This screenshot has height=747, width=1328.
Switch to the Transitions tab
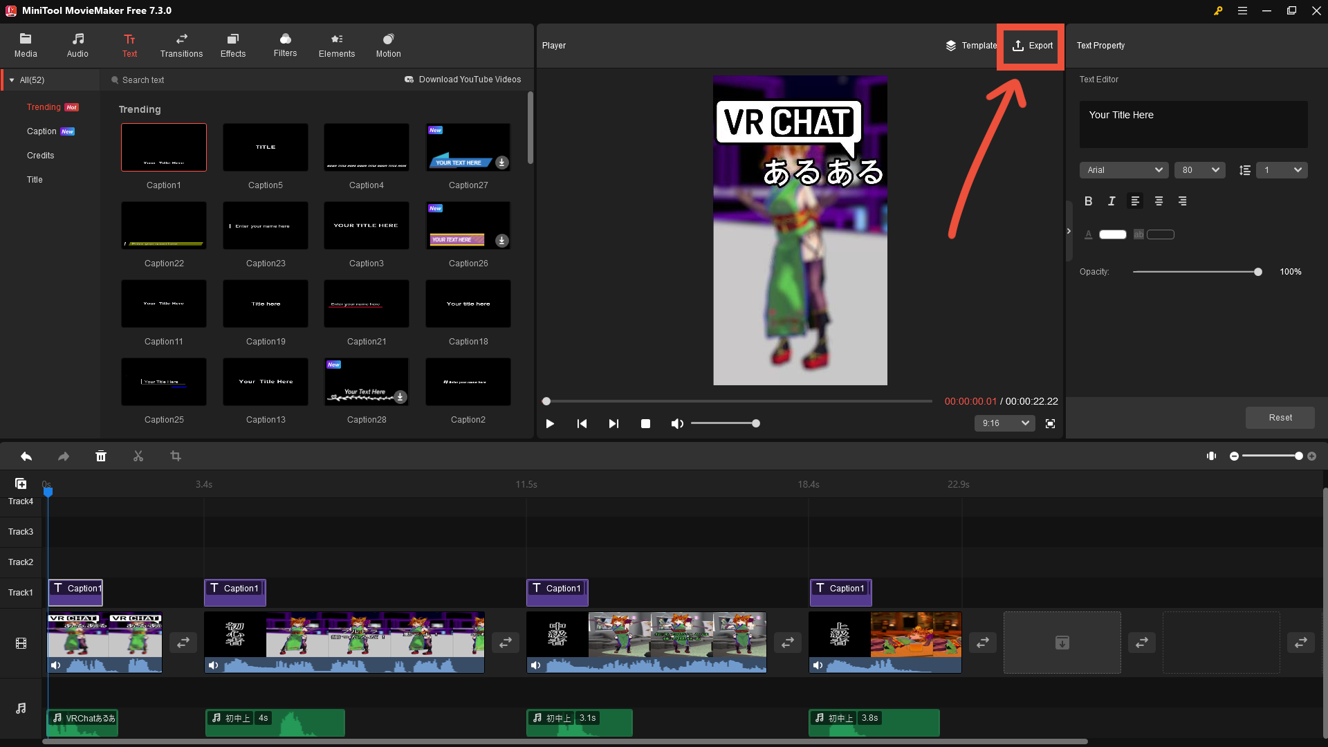(x=181, y=46)
